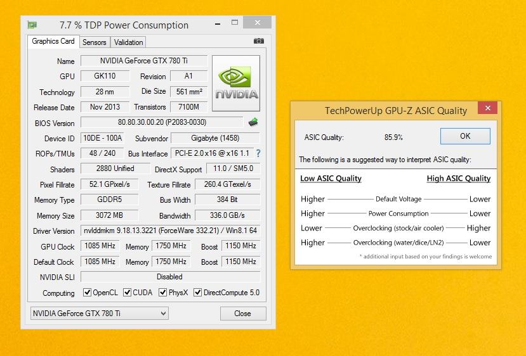Click the Default Clock value 1085 MHz
This screenshot has height=356, width=526.
[100, 262]
